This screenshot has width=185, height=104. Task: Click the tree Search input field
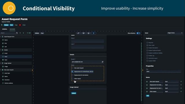(x=8, y=33)
